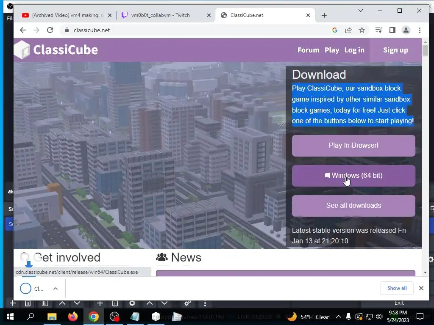Expand the Chrome tab search chevron
The width and height of the screenshot is (434, 325).
click(x=360, y=11)
